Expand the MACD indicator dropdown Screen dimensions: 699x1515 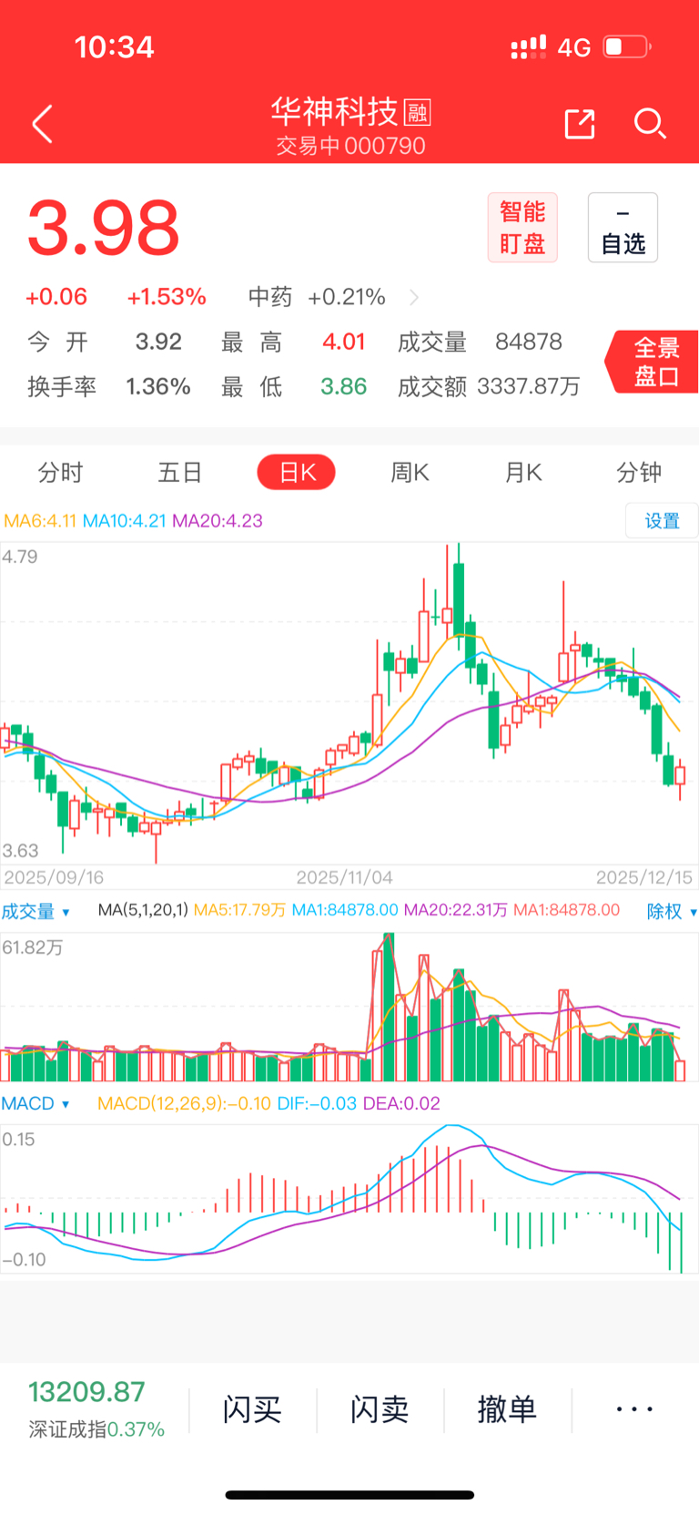[x=35, y=1103]
